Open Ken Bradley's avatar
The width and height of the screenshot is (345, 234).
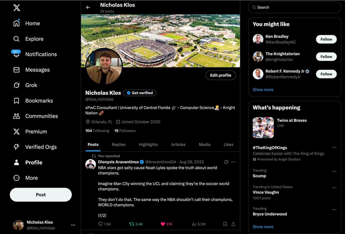click(258, 39)
